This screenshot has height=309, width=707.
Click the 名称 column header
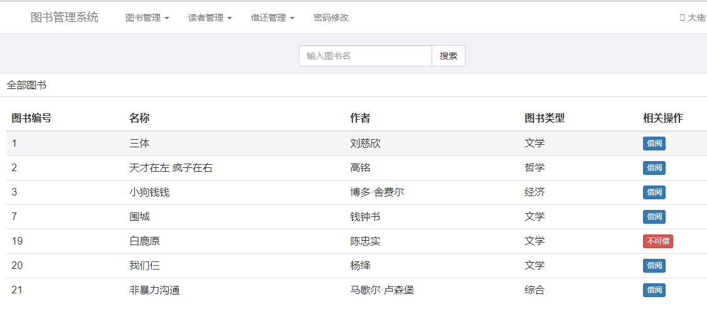[139, 118]
